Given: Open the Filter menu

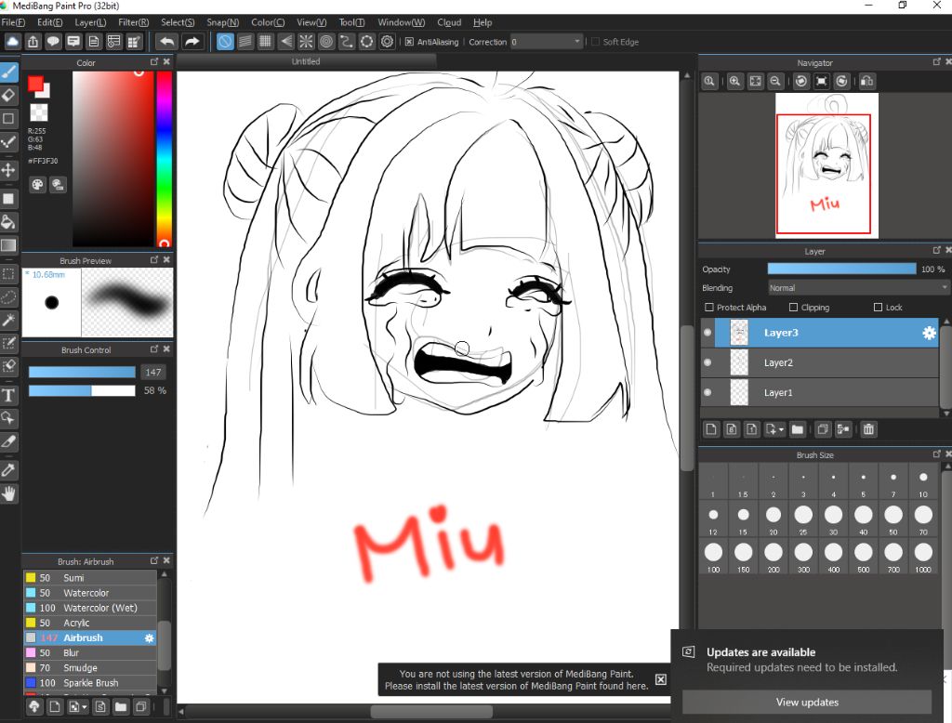Looking at the screenshot, I should point(133,22).
